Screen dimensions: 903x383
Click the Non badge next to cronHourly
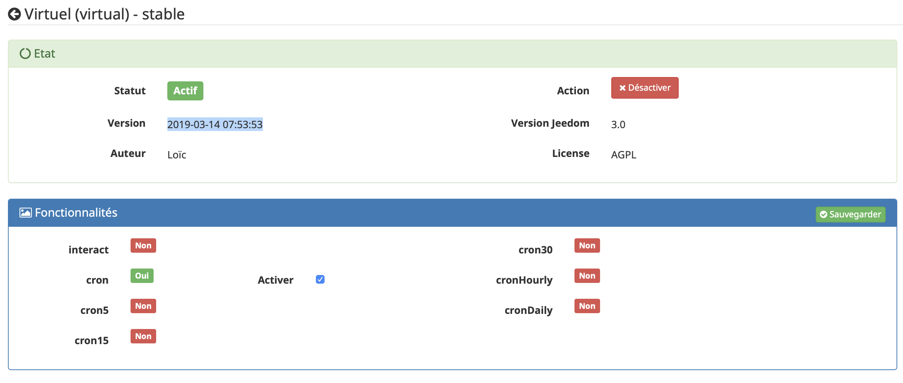click(587, 276)
